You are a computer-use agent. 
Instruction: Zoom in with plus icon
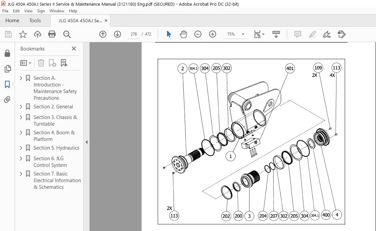pos(213,34)
